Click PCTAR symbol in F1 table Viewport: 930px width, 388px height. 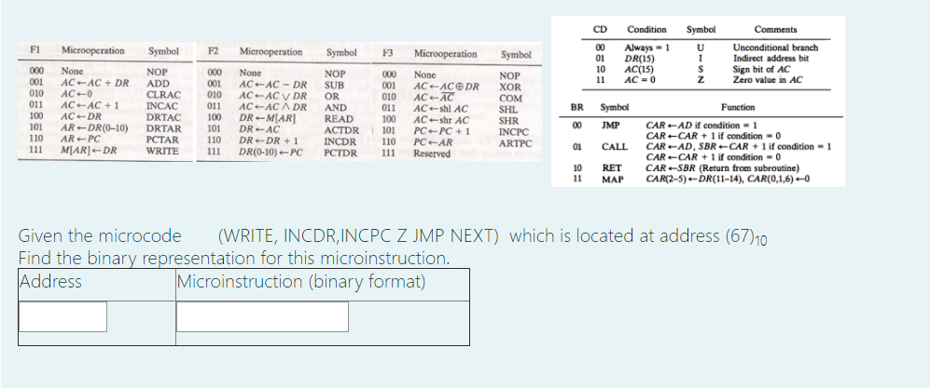pyautogui.click(x=162, y=140)
